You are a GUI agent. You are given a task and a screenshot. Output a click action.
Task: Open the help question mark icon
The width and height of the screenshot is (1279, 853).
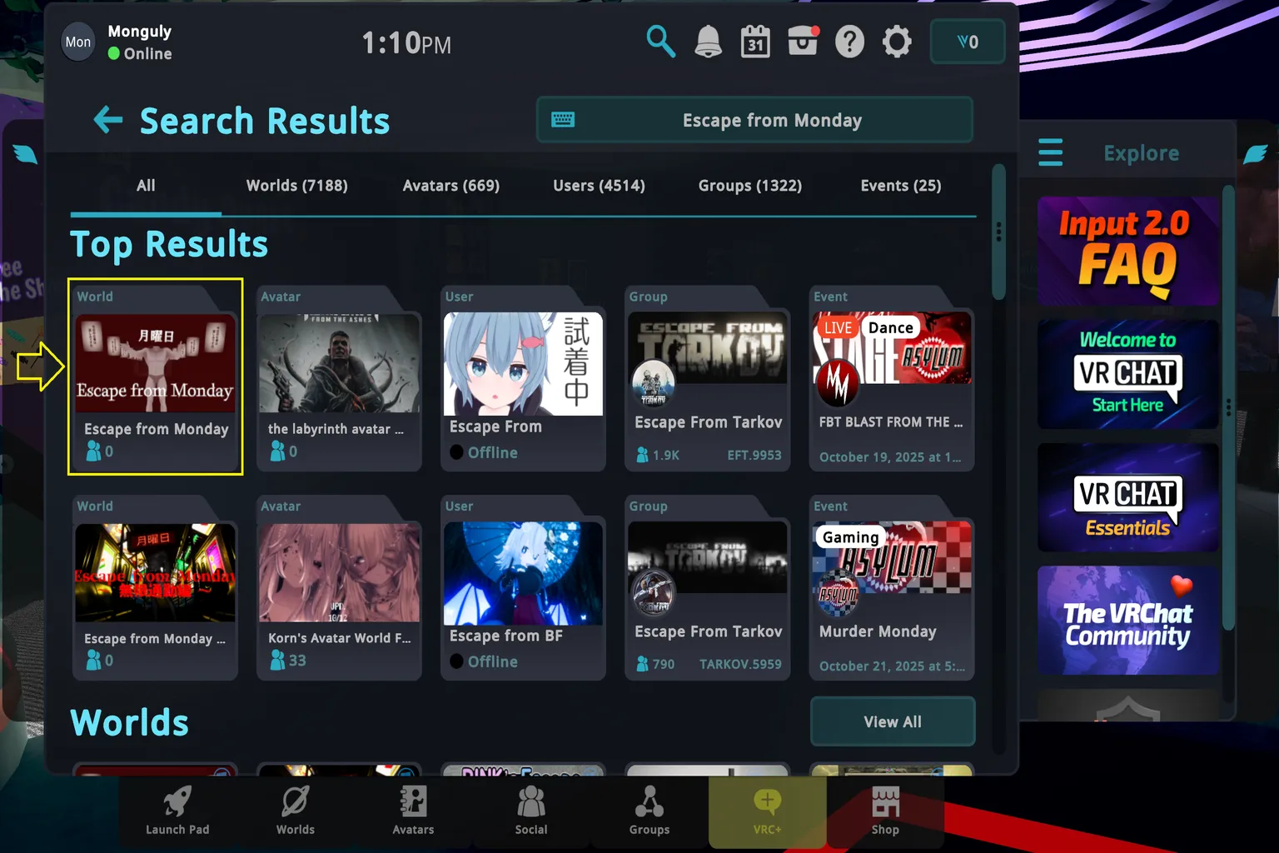(849, 41)
